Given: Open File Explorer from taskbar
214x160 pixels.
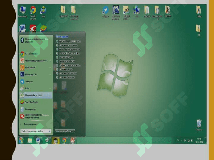Looking at the screenshot, I should (x=30, y=140).
